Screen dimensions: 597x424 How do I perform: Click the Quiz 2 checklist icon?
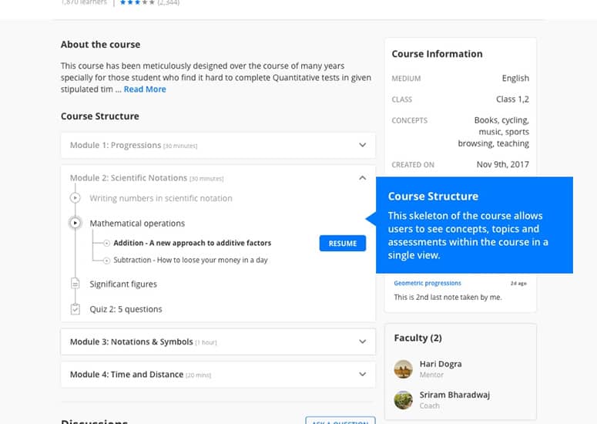click(75, 309)
